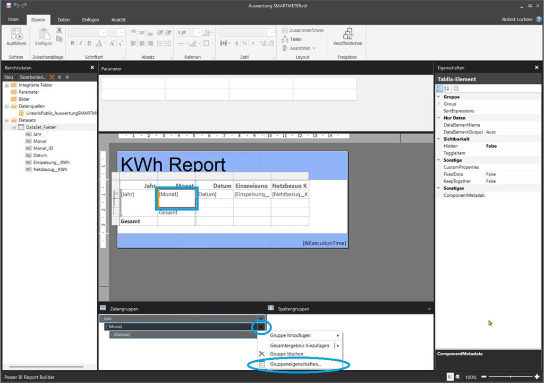Toggle underline formatting in Schriftart group
This screenshot has height=383, width=544.
89,43
